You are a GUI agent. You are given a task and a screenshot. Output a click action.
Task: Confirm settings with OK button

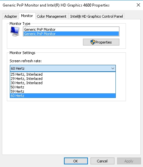click(76, 161)
